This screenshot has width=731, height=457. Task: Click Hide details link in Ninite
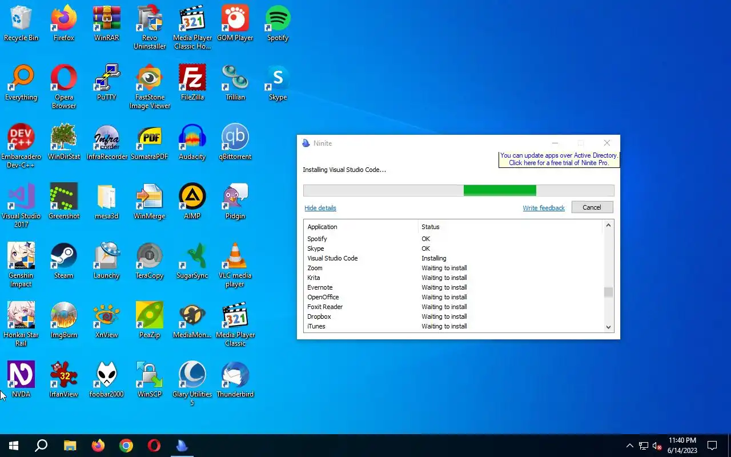(320, 208)
